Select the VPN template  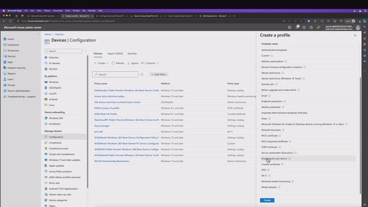click(263, 170)
